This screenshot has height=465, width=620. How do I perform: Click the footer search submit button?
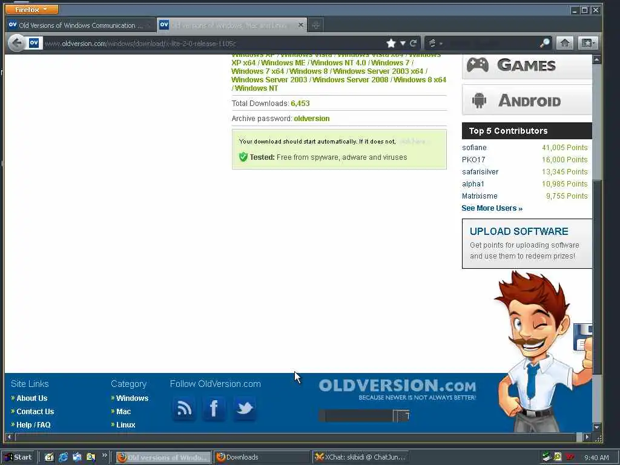401,415
